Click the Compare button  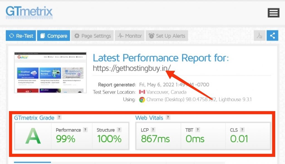coord(54,36)
